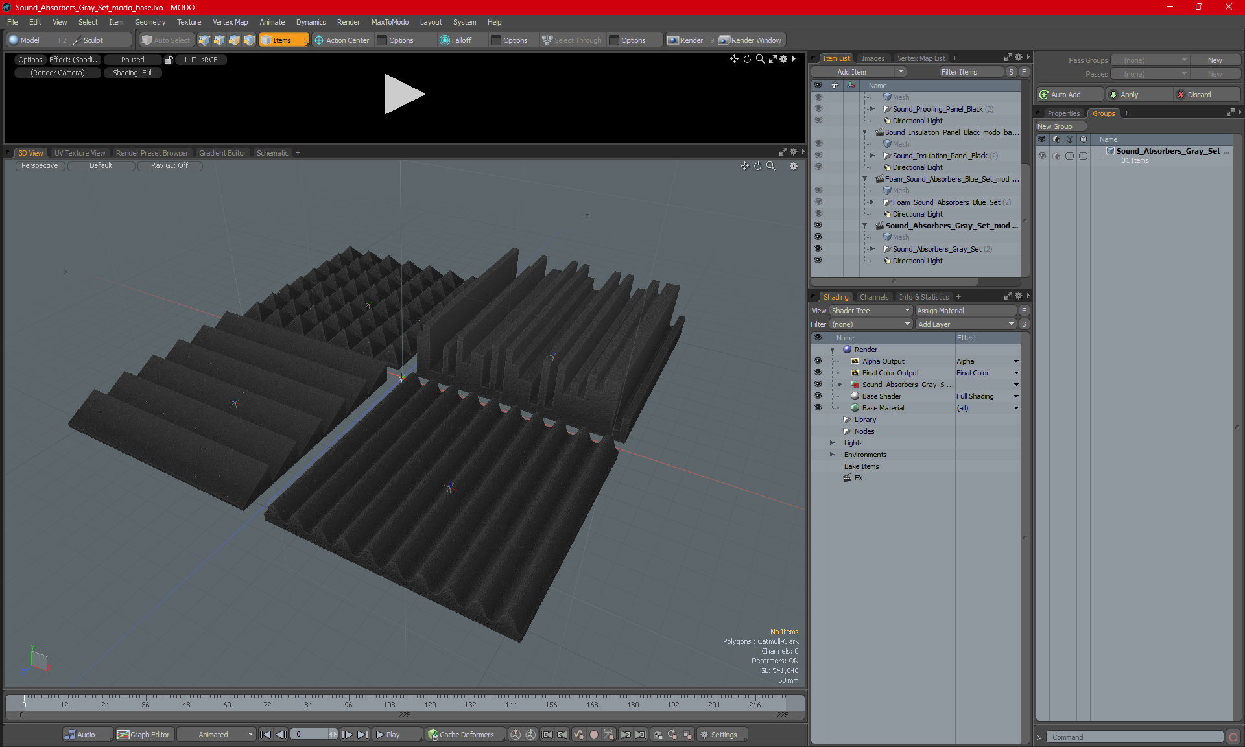The image size is (1245, 747).
Task: Open the Graph Editor
Action: tap(144, 735)
